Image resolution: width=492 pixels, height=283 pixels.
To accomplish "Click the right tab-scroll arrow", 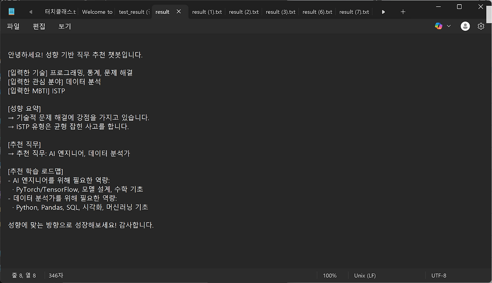I will (383, 12).
